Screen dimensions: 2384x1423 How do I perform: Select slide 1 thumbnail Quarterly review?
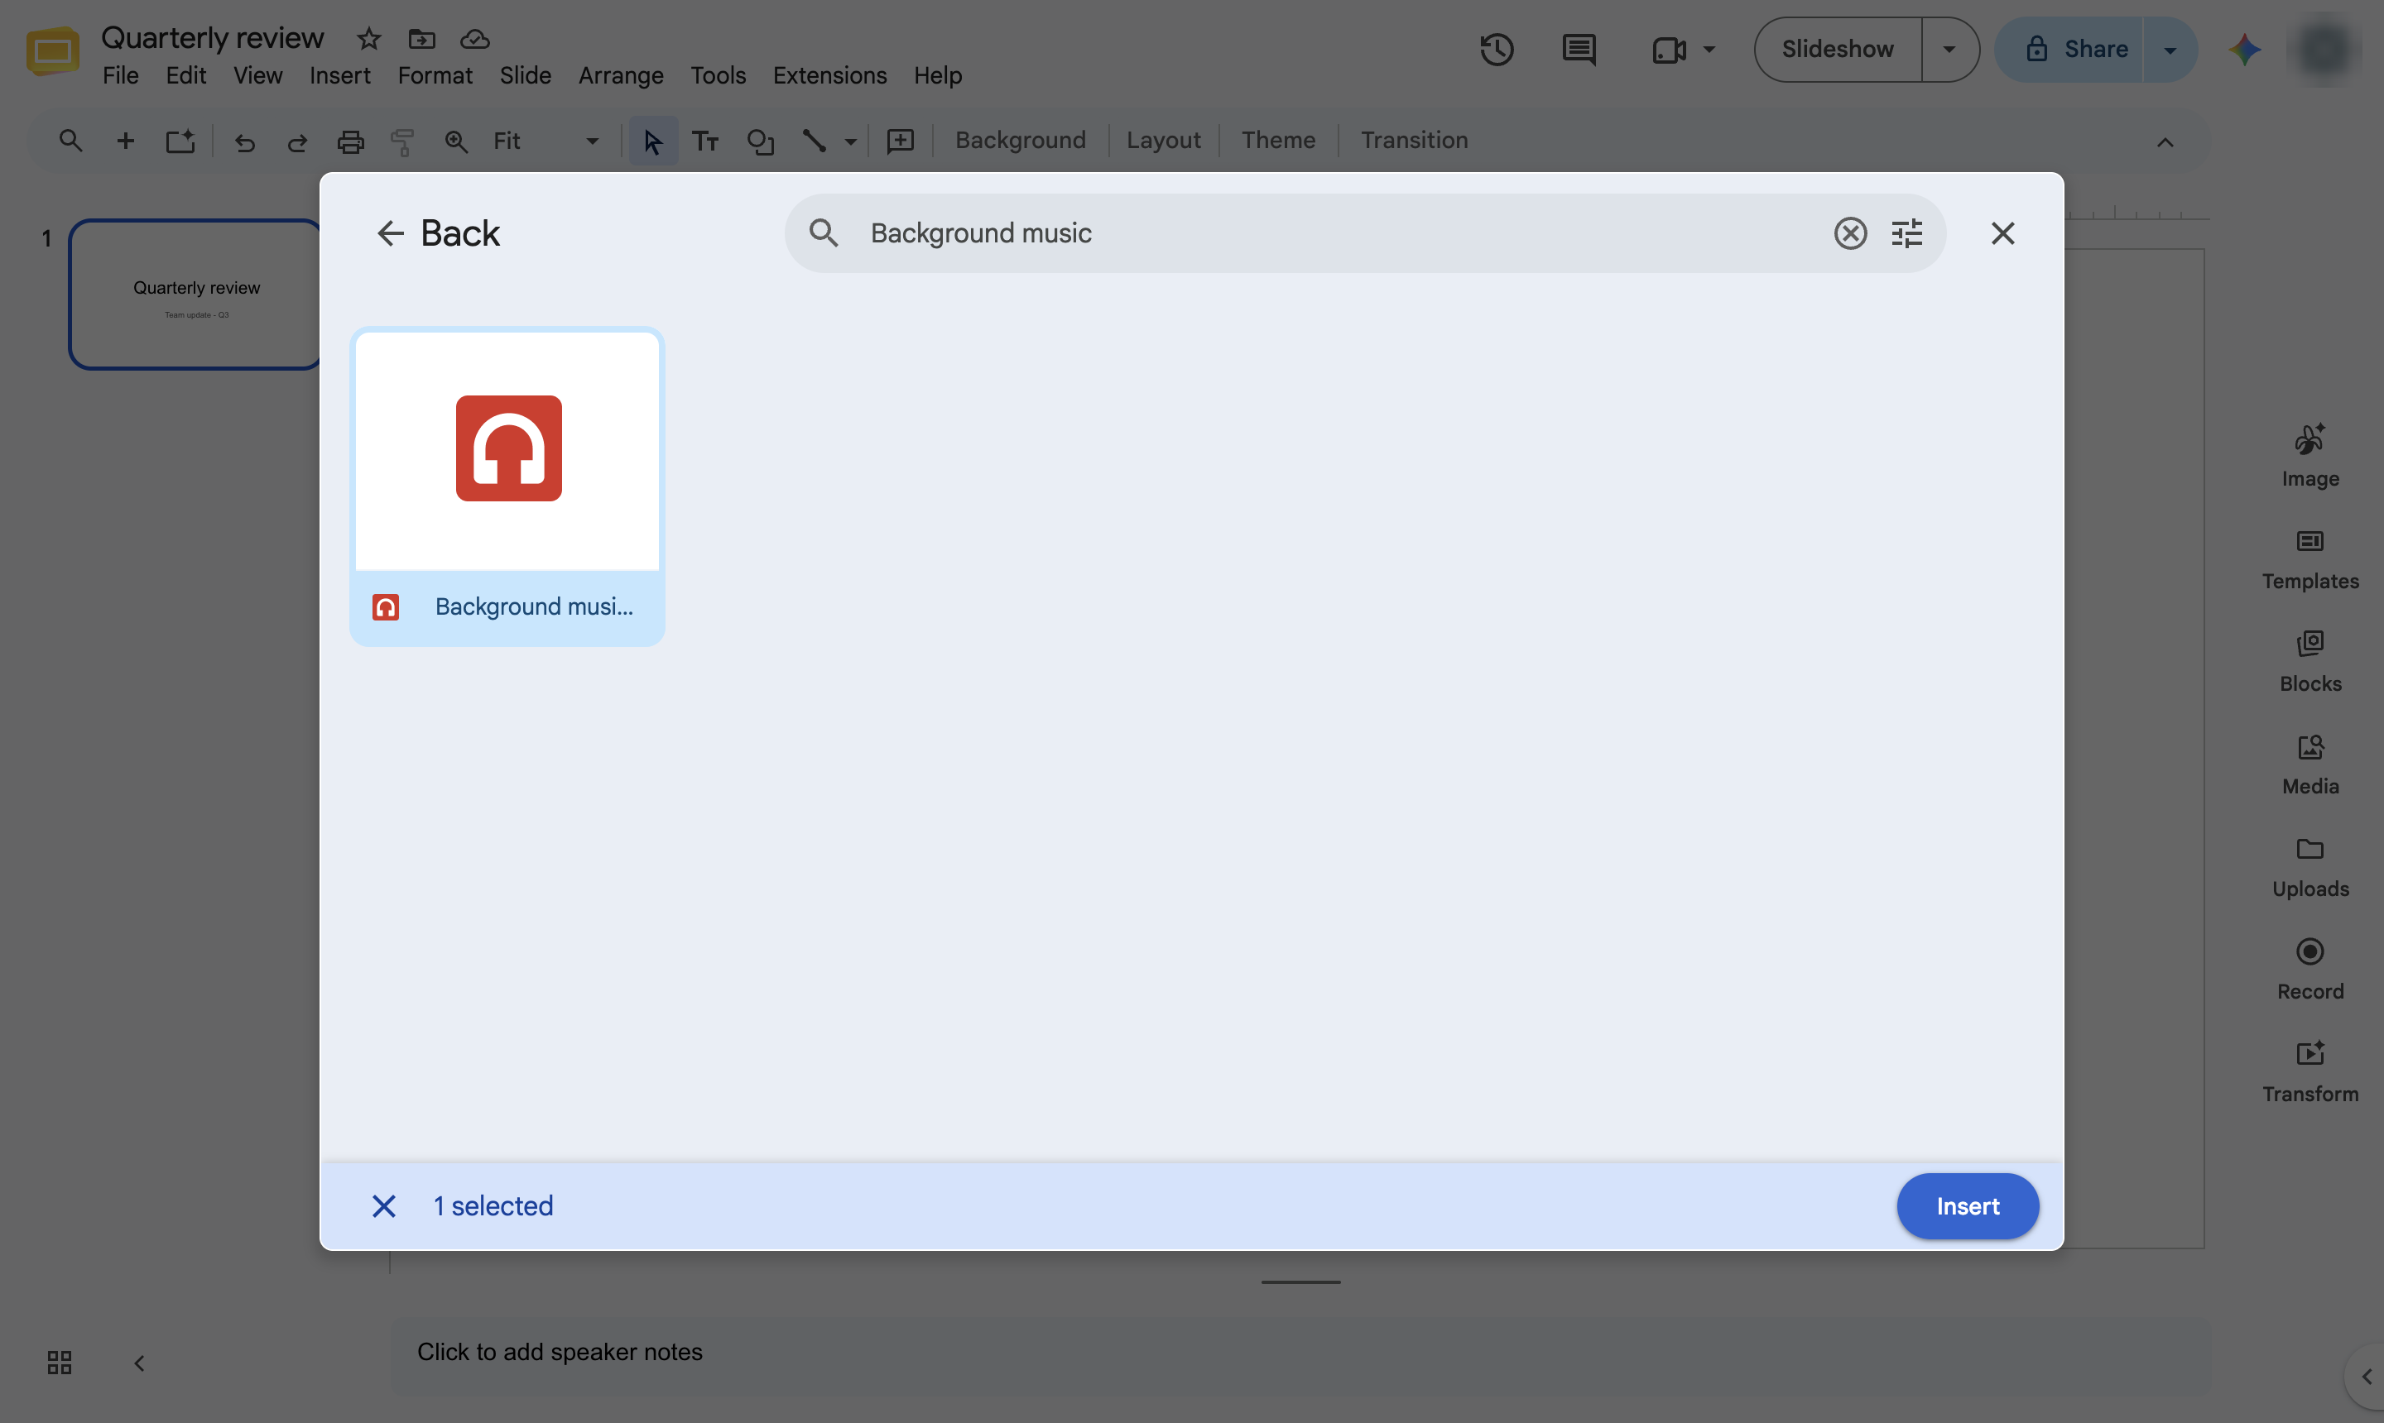coord(195,295)
